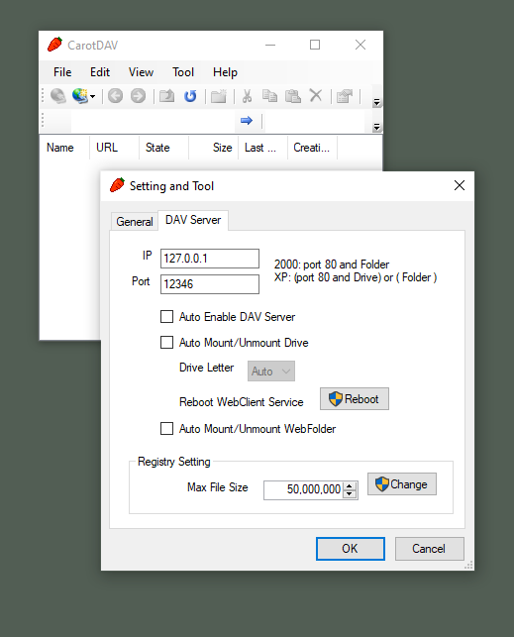The image size is (514, 637).
Task: Minimize the CarotDAV window
Action: click(x=270, y=45)
